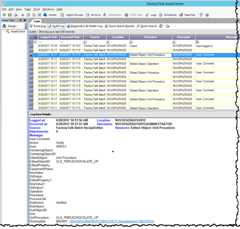The image size is (240, 229).
Task: Select the Audit Log button
Action: (56, 26)
